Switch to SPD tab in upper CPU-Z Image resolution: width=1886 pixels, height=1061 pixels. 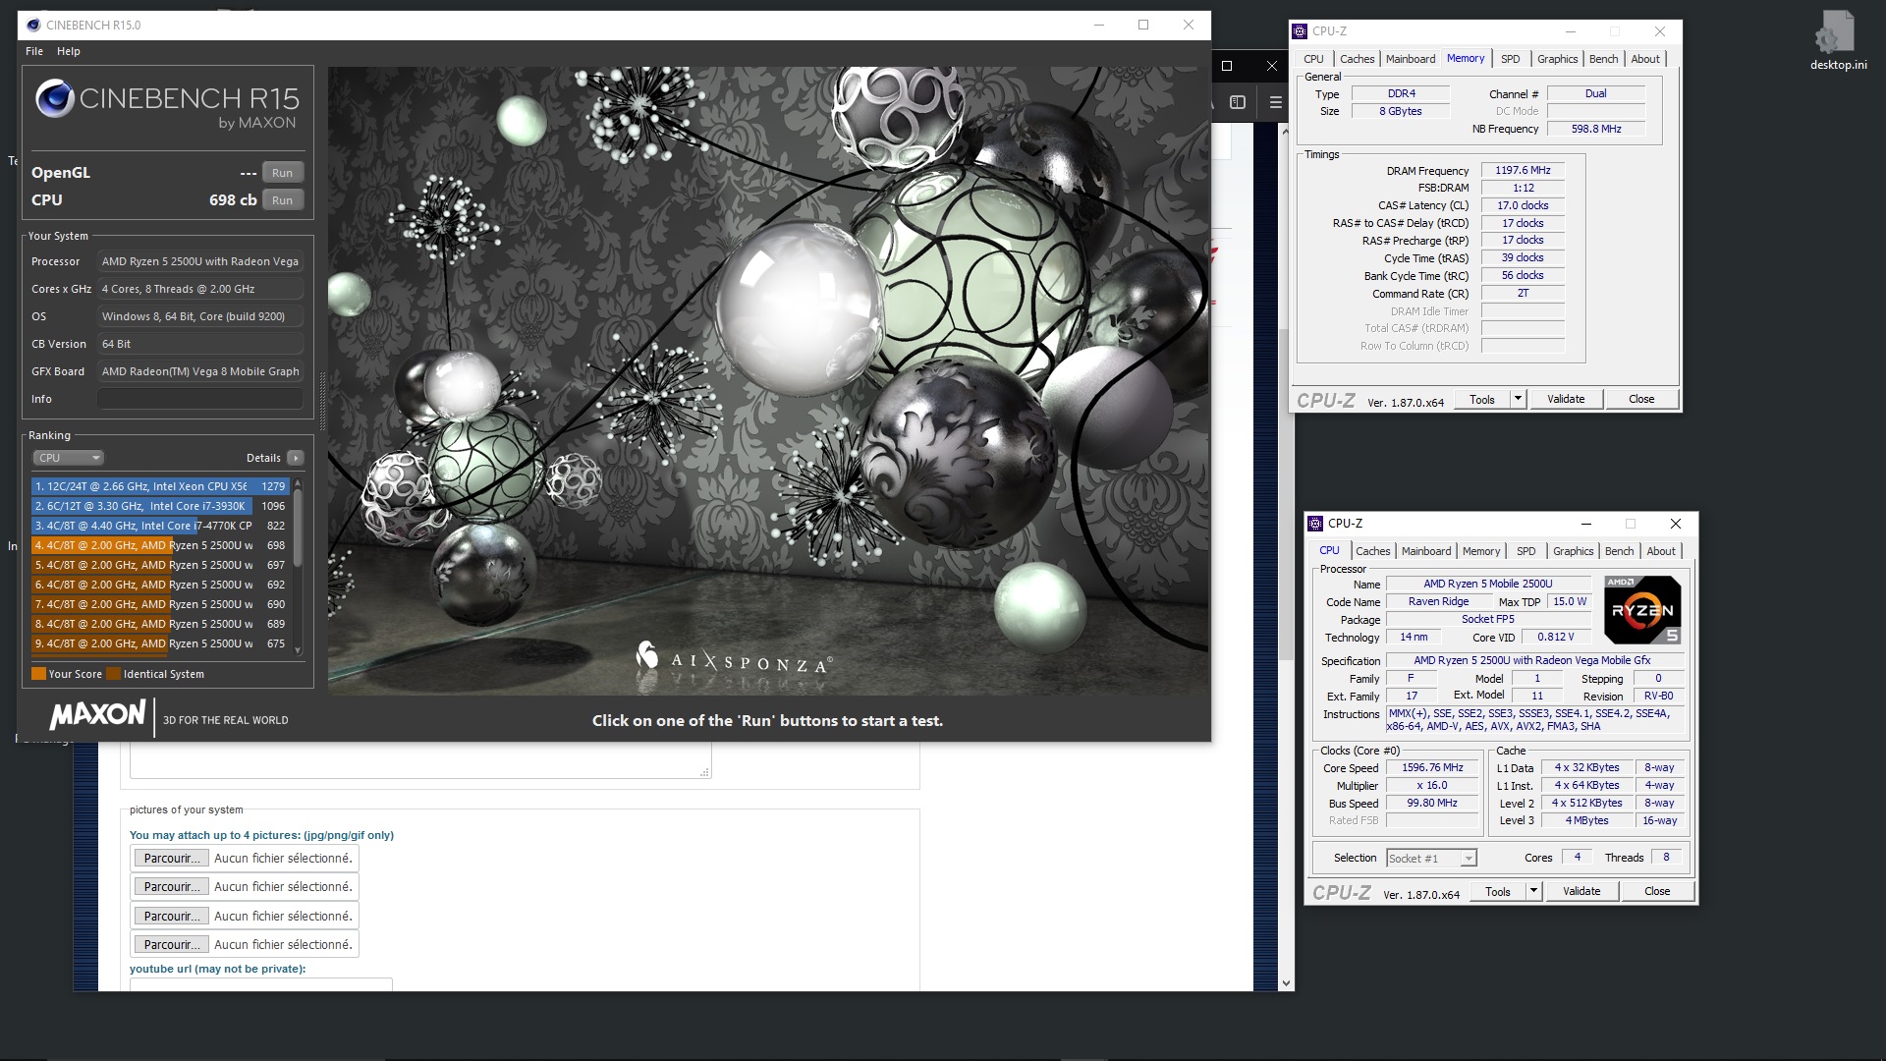coord(1511,59)
